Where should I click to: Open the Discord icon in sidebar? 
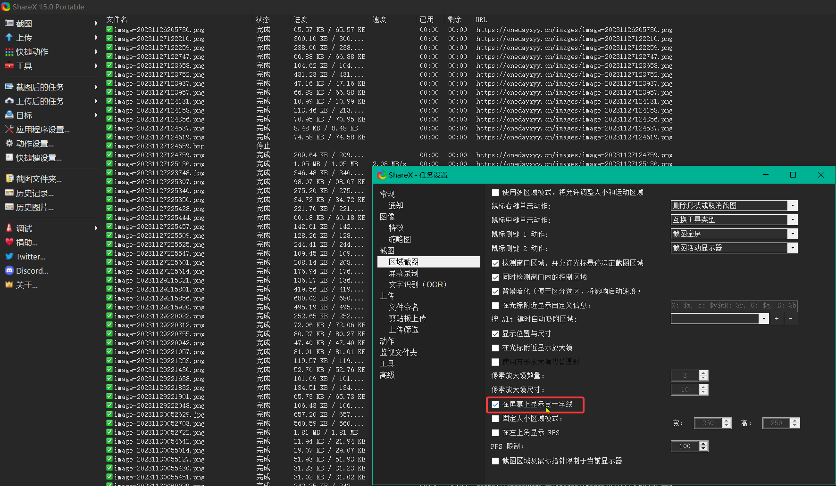9,270
